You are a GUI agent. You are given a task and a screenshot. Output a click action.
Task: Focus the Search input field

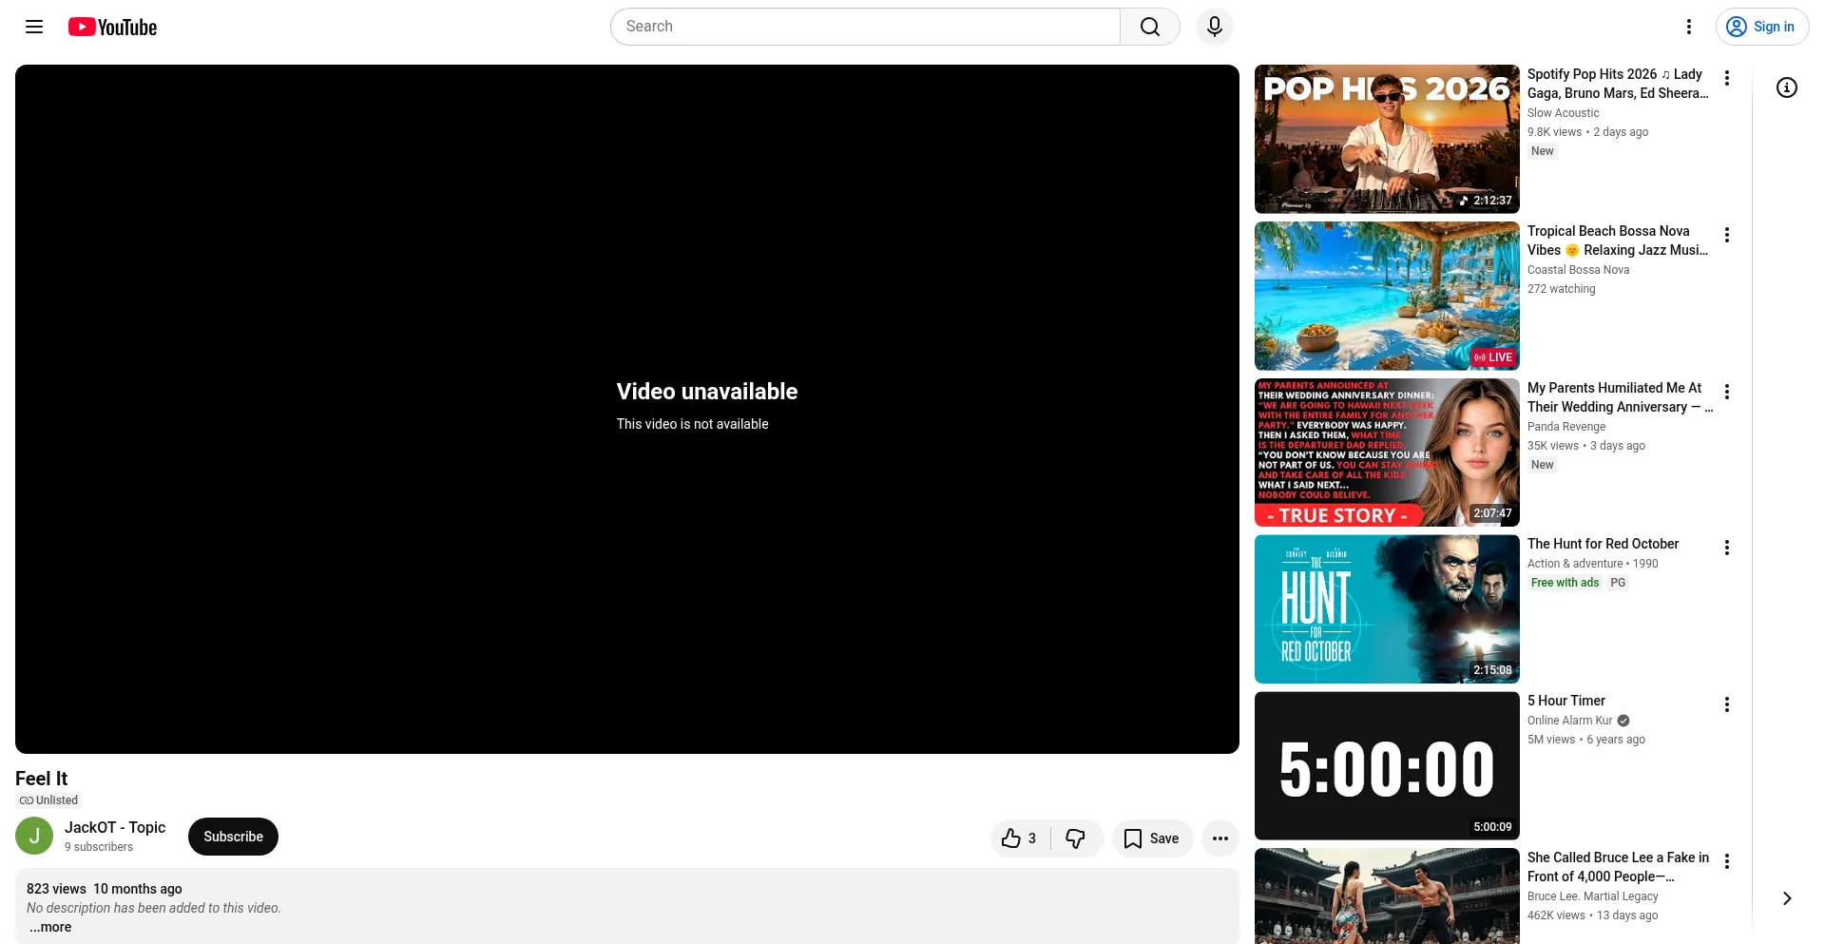click(865, 27)
